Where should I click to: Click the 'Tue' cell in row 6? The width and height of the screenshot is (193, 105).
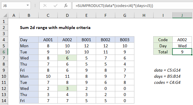(29, 52)
